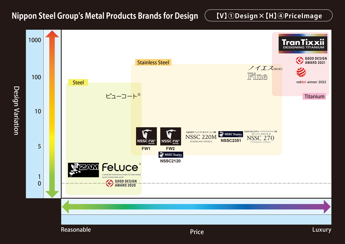The image size is (345, 244).
Task: Click the Good Design Award 2020 badge
Action: pos(121,183)
